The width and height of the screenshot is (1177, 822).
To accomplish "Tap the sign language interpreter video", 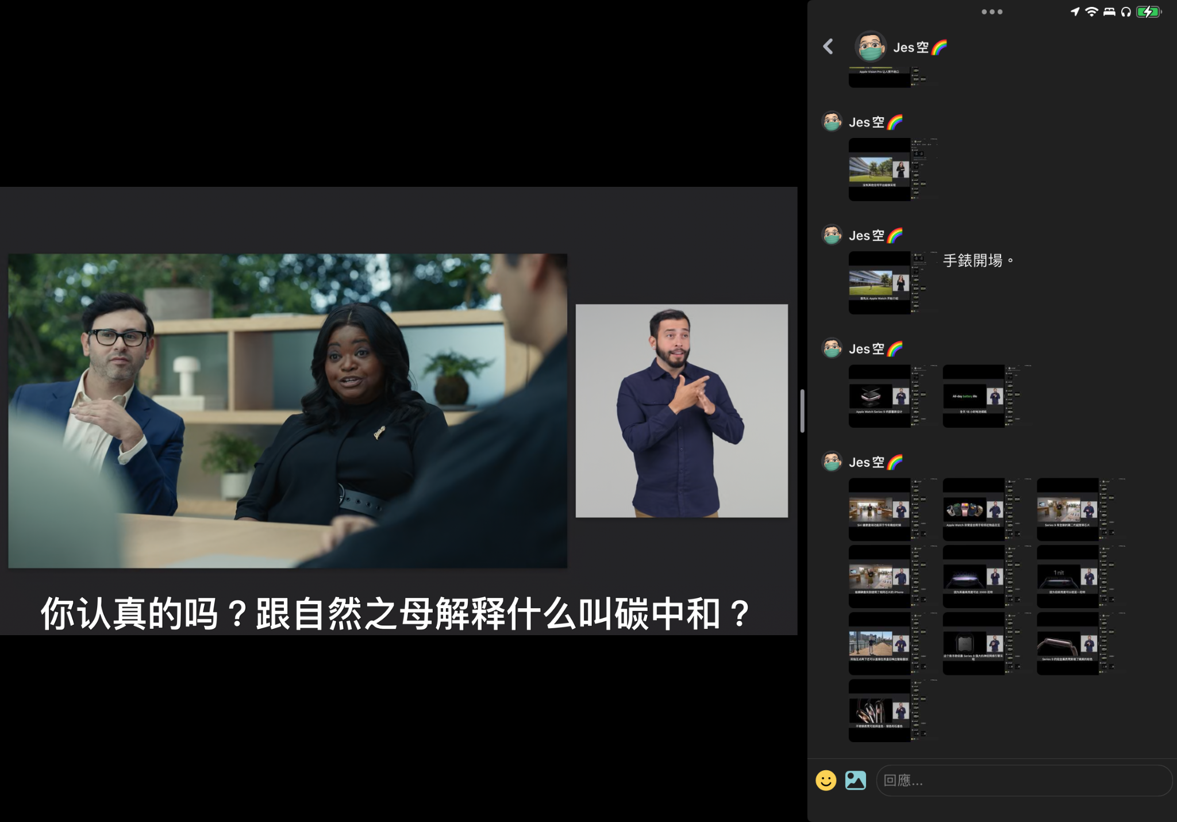I will coord(682,411).
